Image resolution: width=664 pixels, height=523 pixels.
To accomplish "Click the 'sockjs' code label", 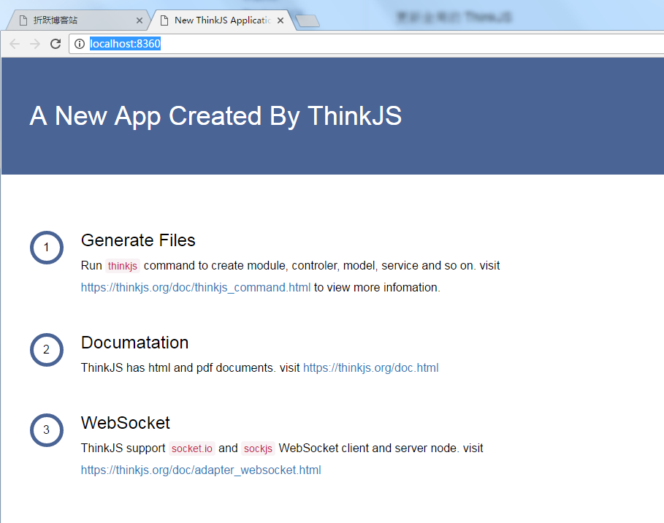I will (x=258, y=448).
